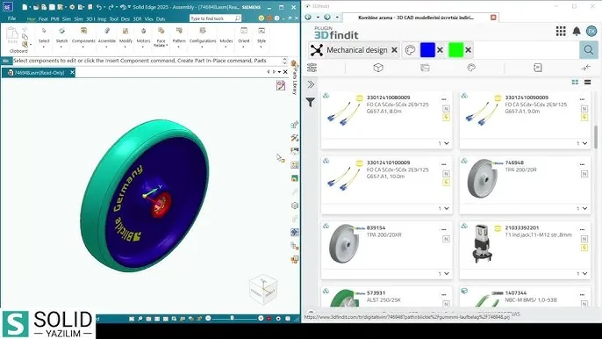Click New document icon in Solid Edge
602x339 pixels.
[25, 7]
